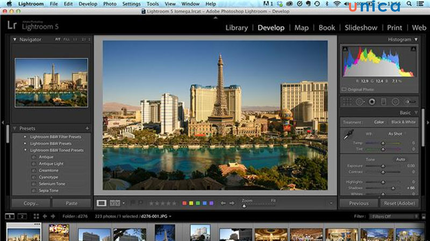This screenshot has height=241, width=430.
Task: Click the Paste button
Action: point(71,204)
